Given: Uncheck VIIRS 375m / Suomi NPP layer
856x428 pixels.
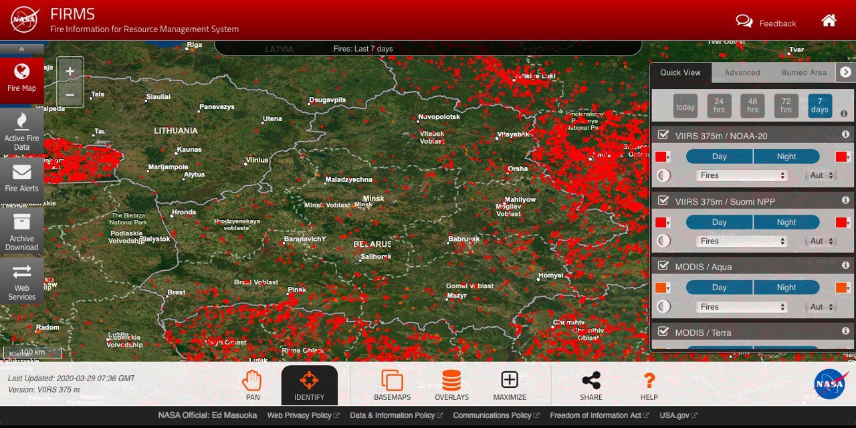Looking at the screenshot, I should coord(663,201).
